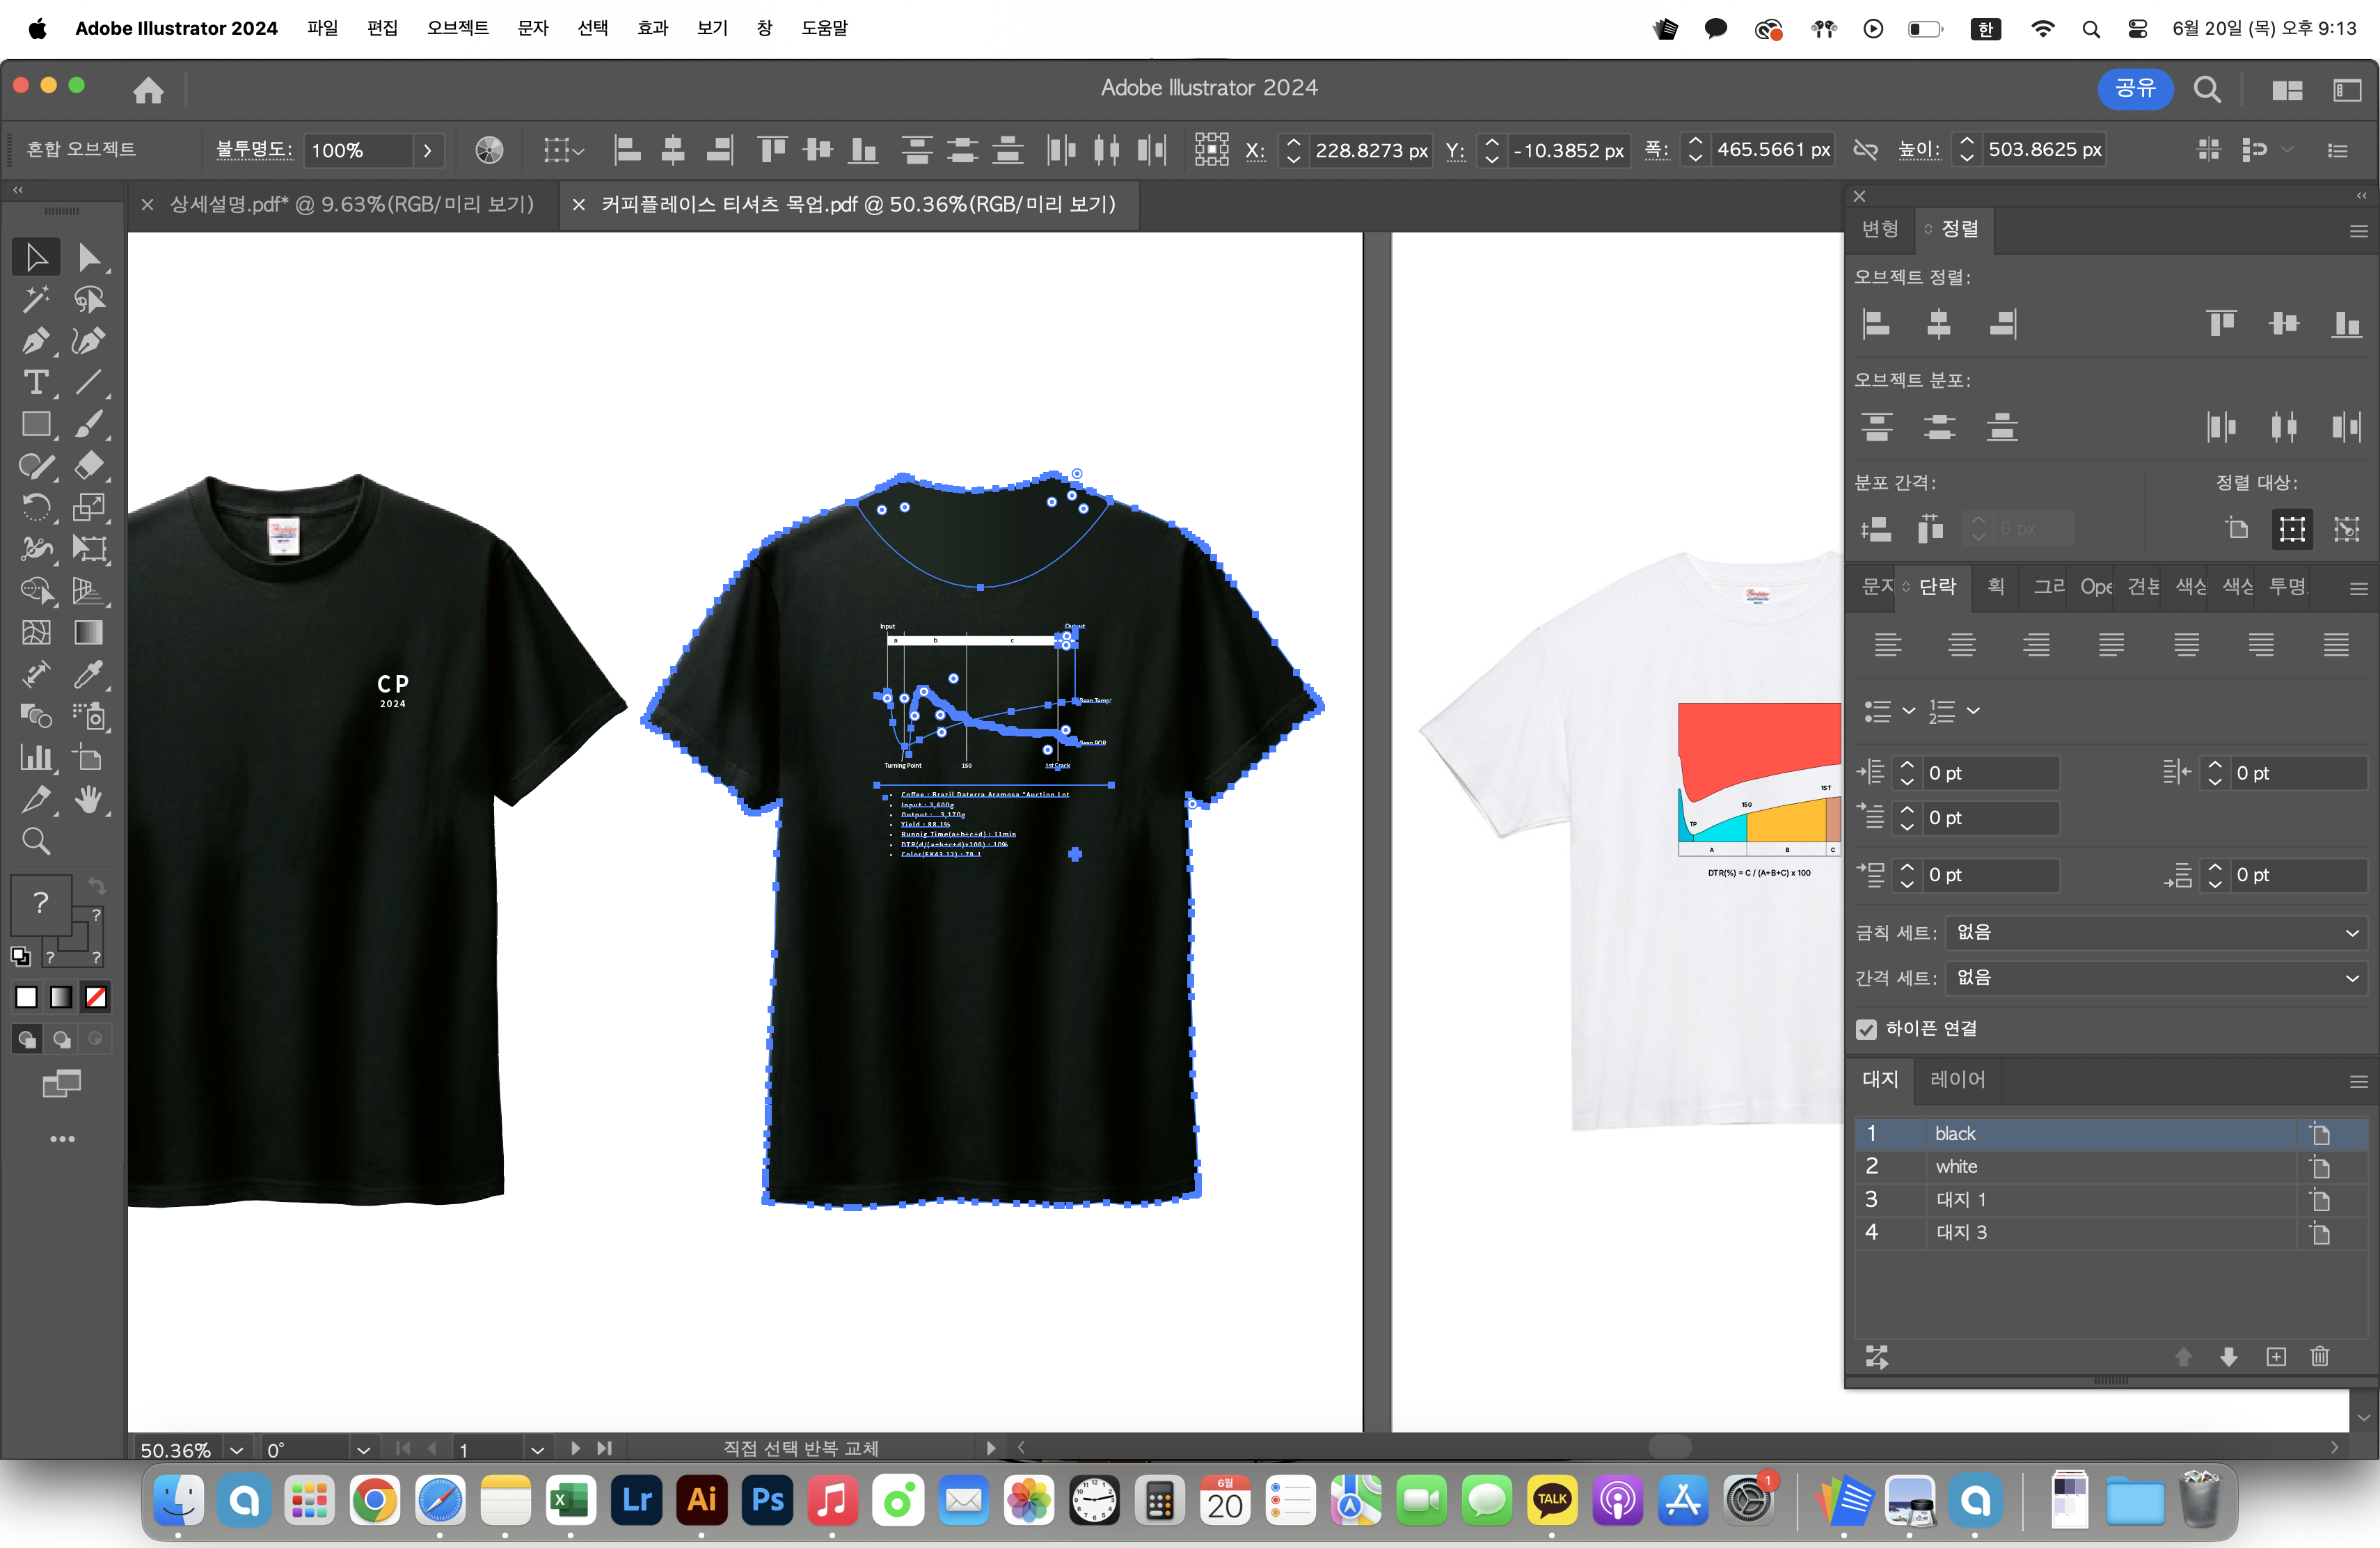The image size is (2380, 1548).
Task: Select the Magic Wand tool
Action: [x=36, y=299]
